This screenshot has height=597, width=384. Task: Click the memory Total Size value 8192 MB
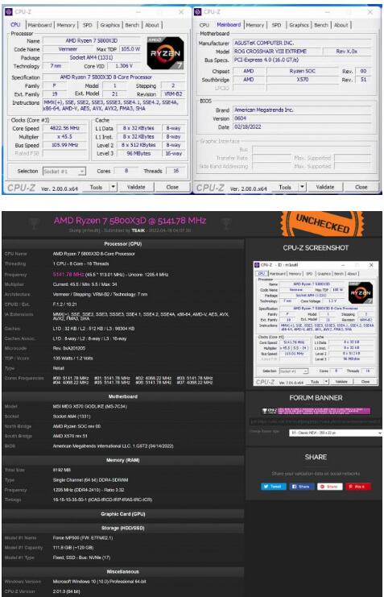(62, 471)
